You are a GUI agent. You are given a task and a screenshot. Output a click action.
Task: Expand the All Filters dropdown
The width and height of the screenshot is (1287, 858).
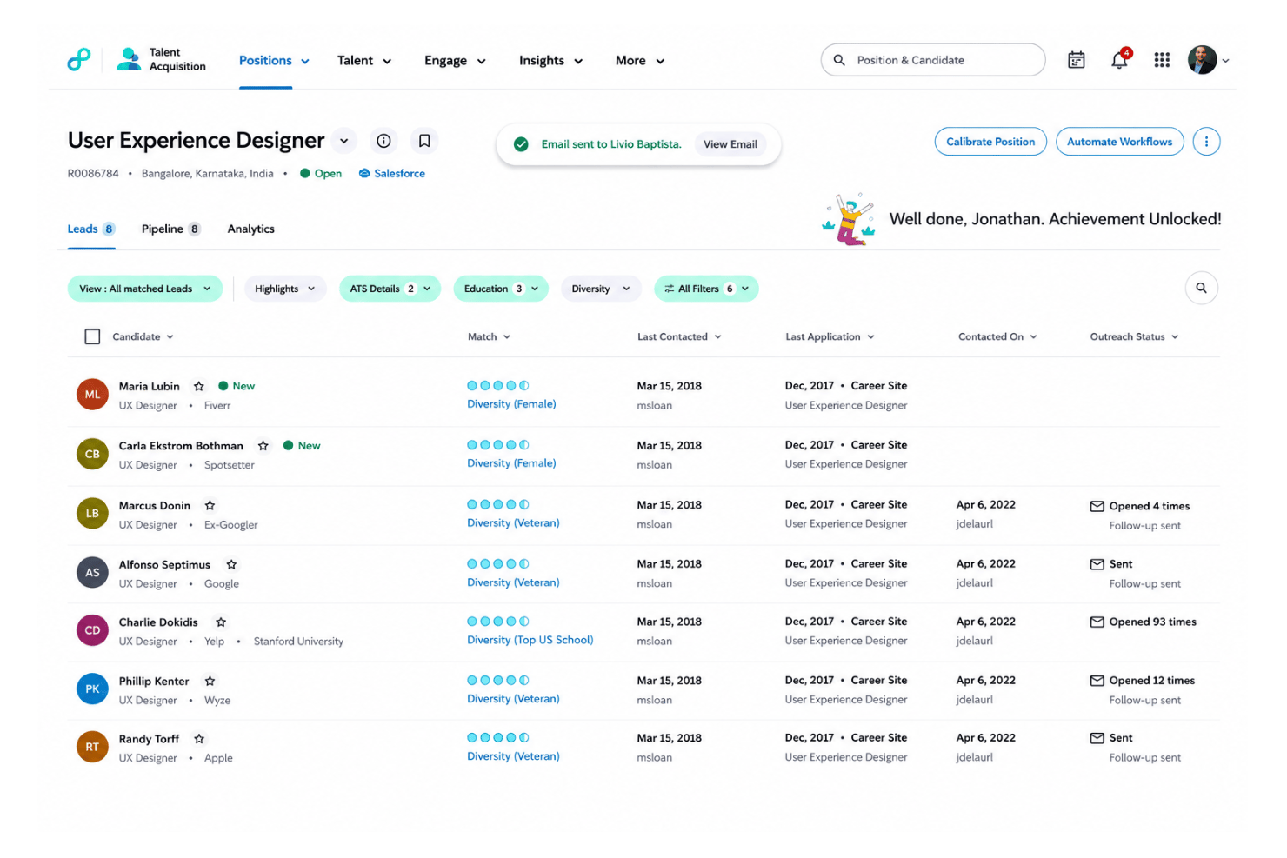click(706, 289)
